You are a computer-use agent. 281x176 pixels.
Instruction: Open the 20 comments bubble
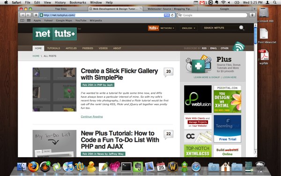pos(169,72)
